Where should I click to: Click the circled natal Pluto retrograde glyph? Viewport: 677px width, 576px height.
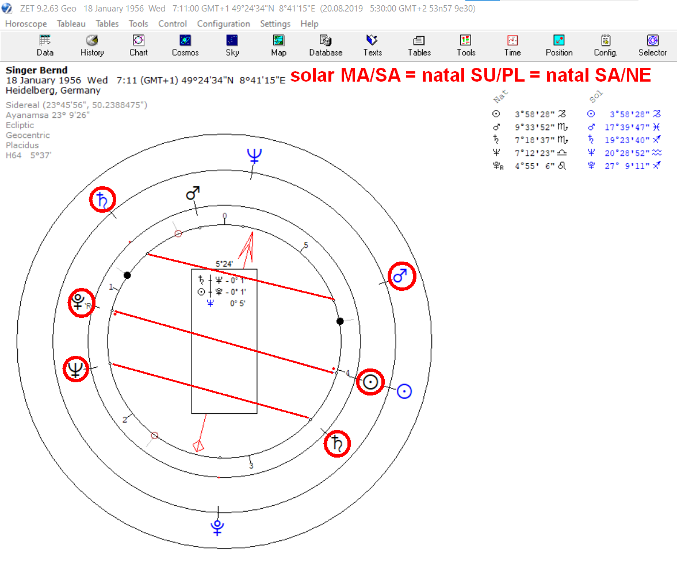[81, 302]
